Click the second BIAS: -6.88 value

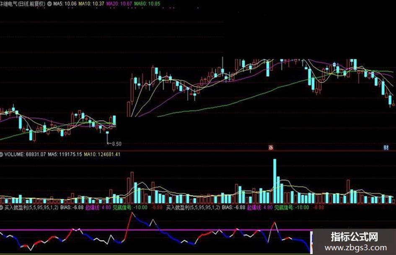(x=233, y=207)
